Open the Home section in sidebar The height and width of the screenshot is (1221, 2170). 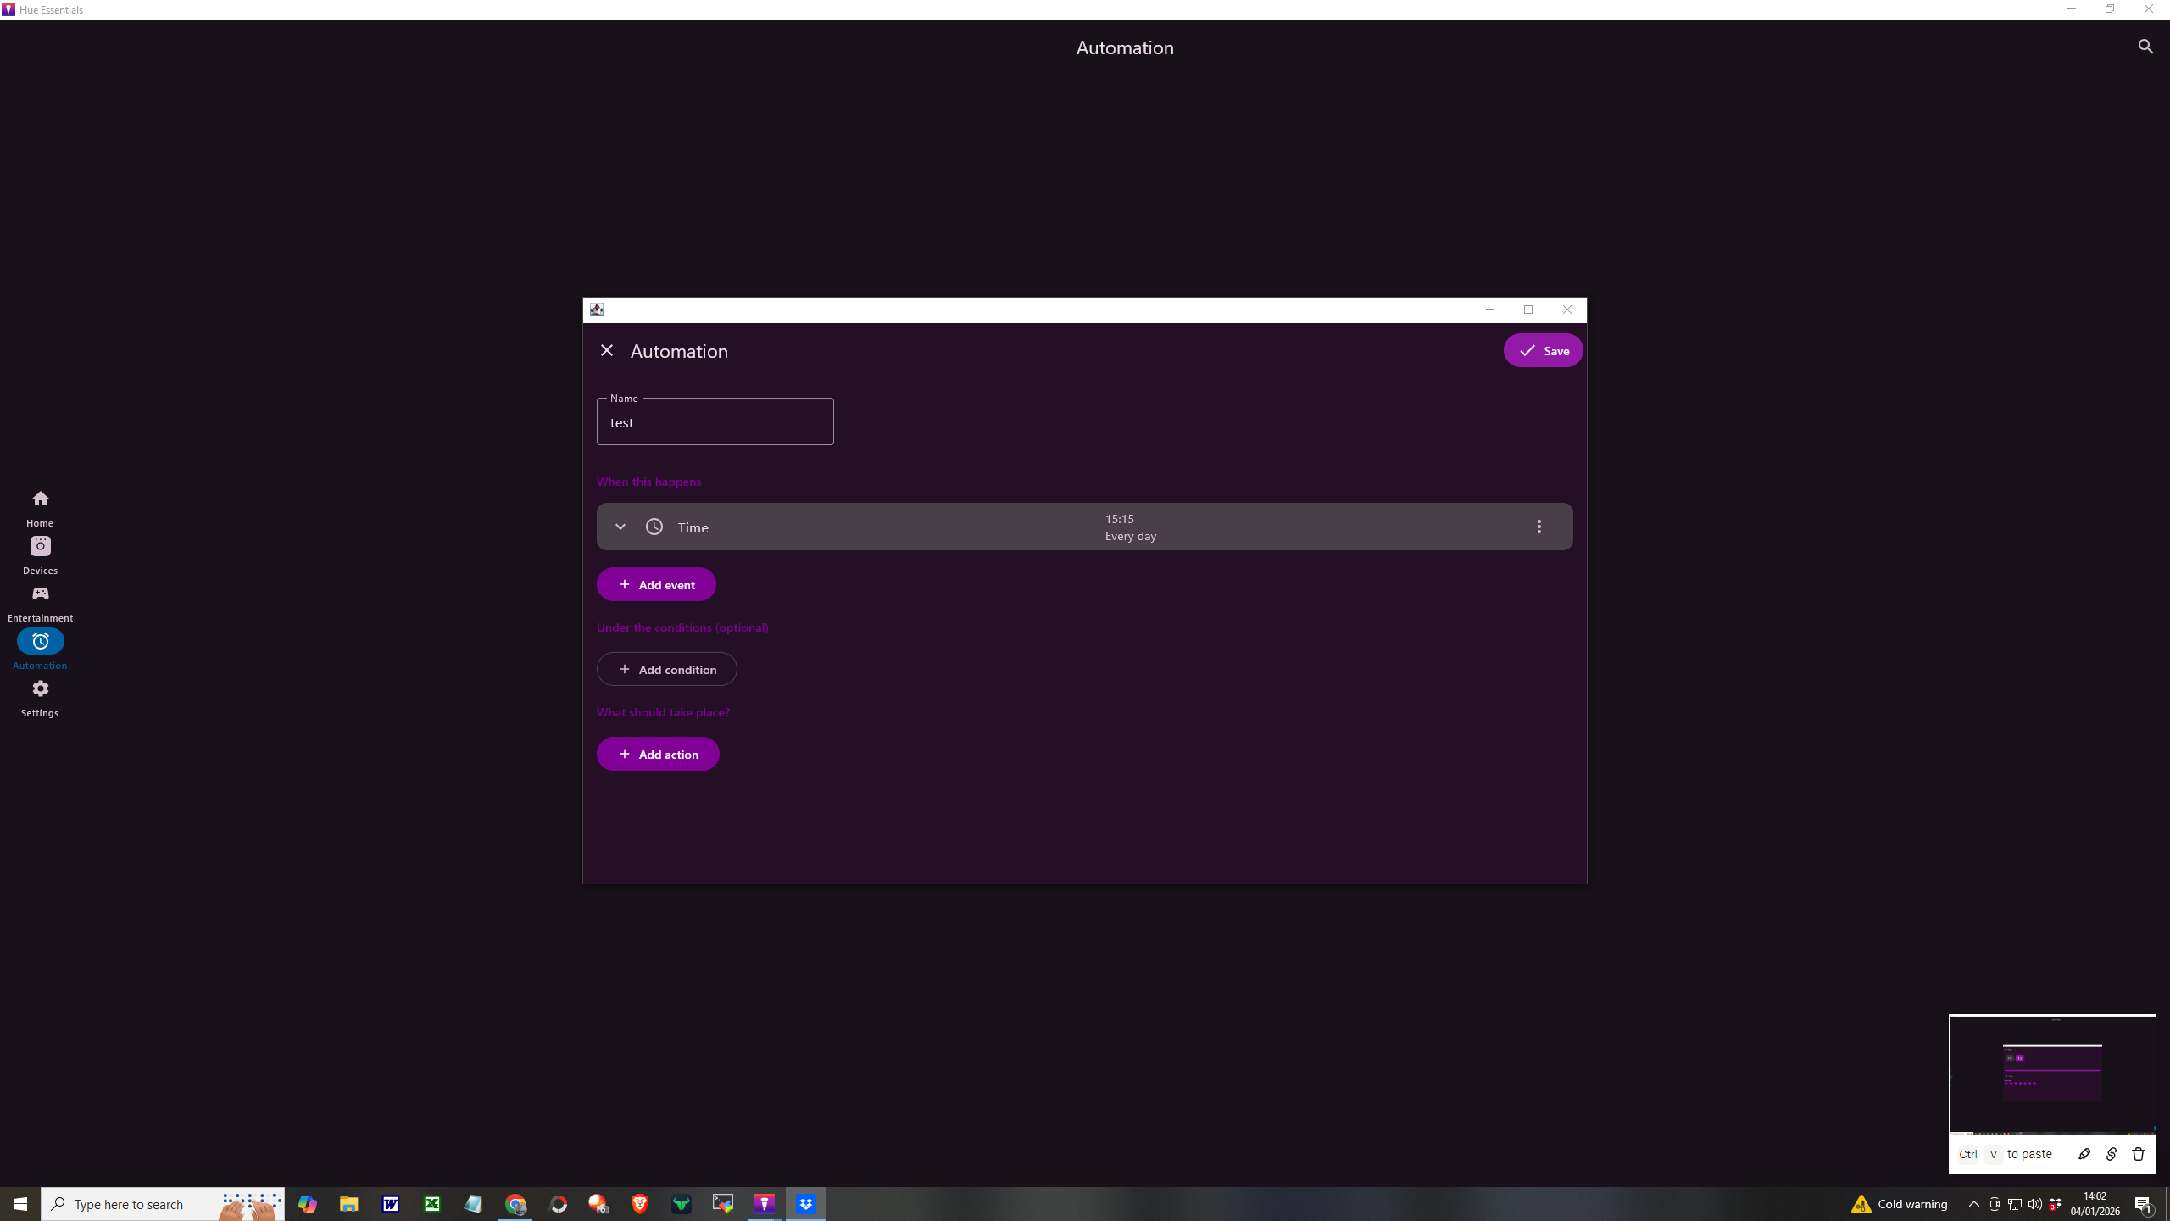point(40,507)
